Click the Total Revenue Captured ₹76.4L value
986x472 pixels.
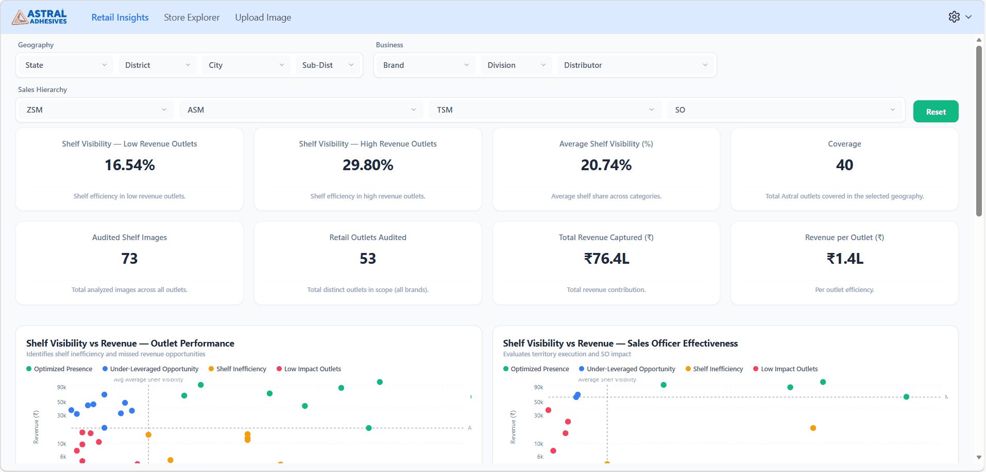point(606,259)
